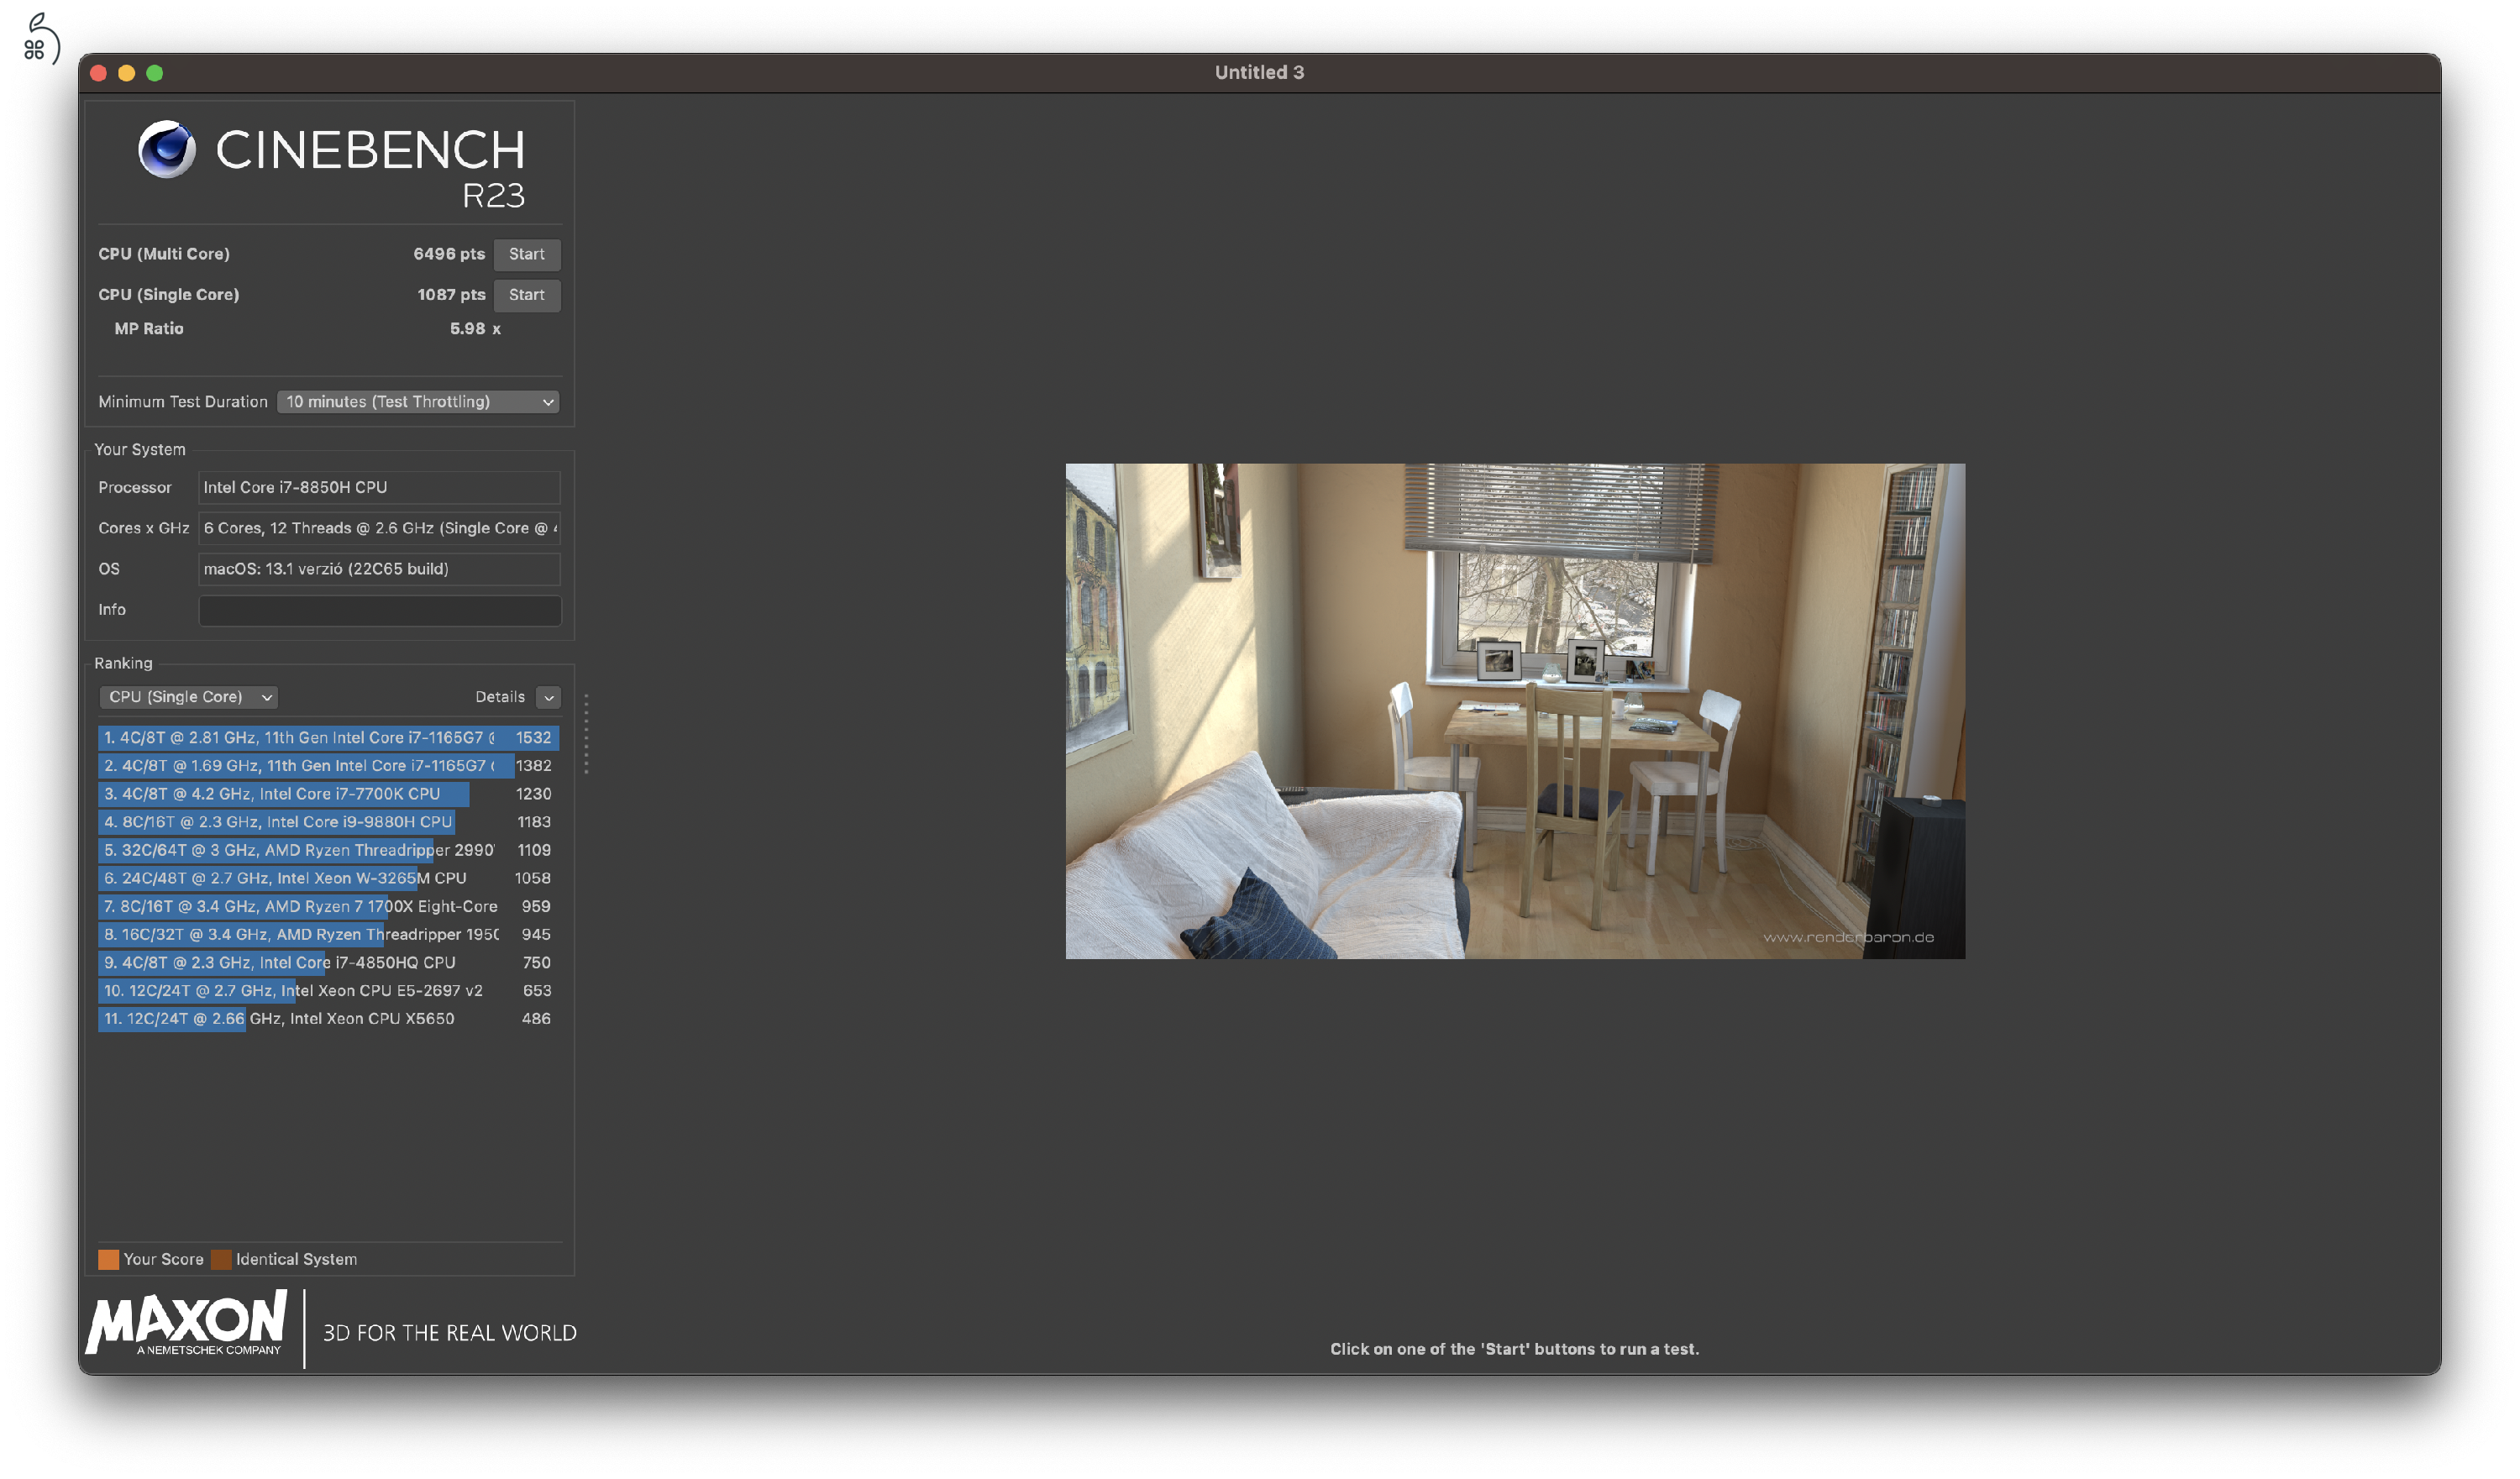
Task: Select ranking row 5 Ryzen Threadripper 2990
Action: tap(328, 850)
